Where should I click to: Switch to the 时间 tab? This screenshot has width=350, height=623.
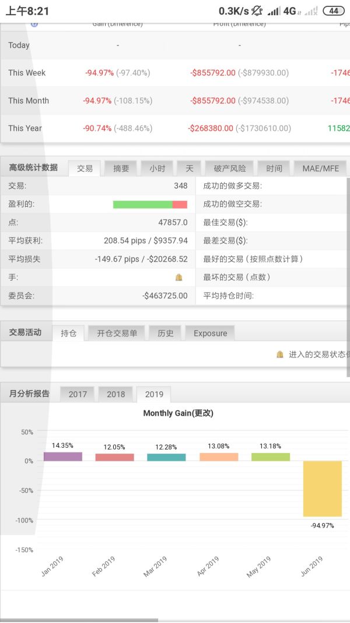click(274, 168)
